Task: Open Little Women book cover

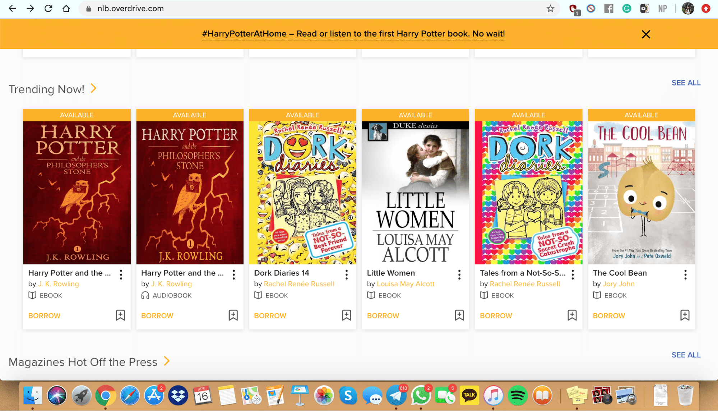Action: click(415, 193)
